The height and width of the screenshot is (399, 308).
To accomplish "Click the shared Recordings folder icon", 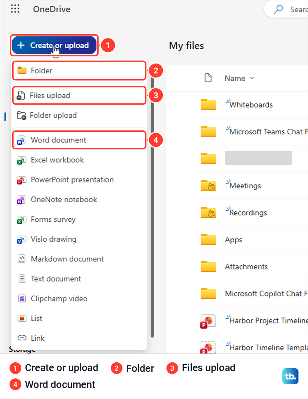I will (x=208, y=213).
